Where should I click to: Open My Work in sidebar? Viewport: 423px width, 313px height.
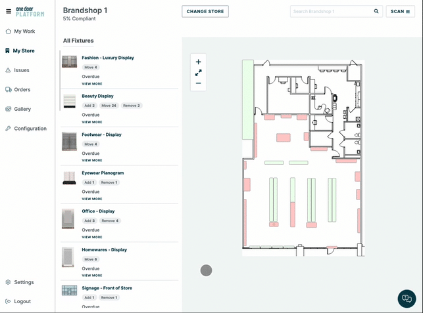tap(24, 31)
